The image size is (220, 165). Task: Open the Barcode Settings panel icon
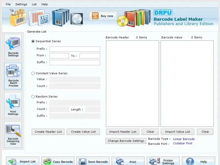(13, 47)
